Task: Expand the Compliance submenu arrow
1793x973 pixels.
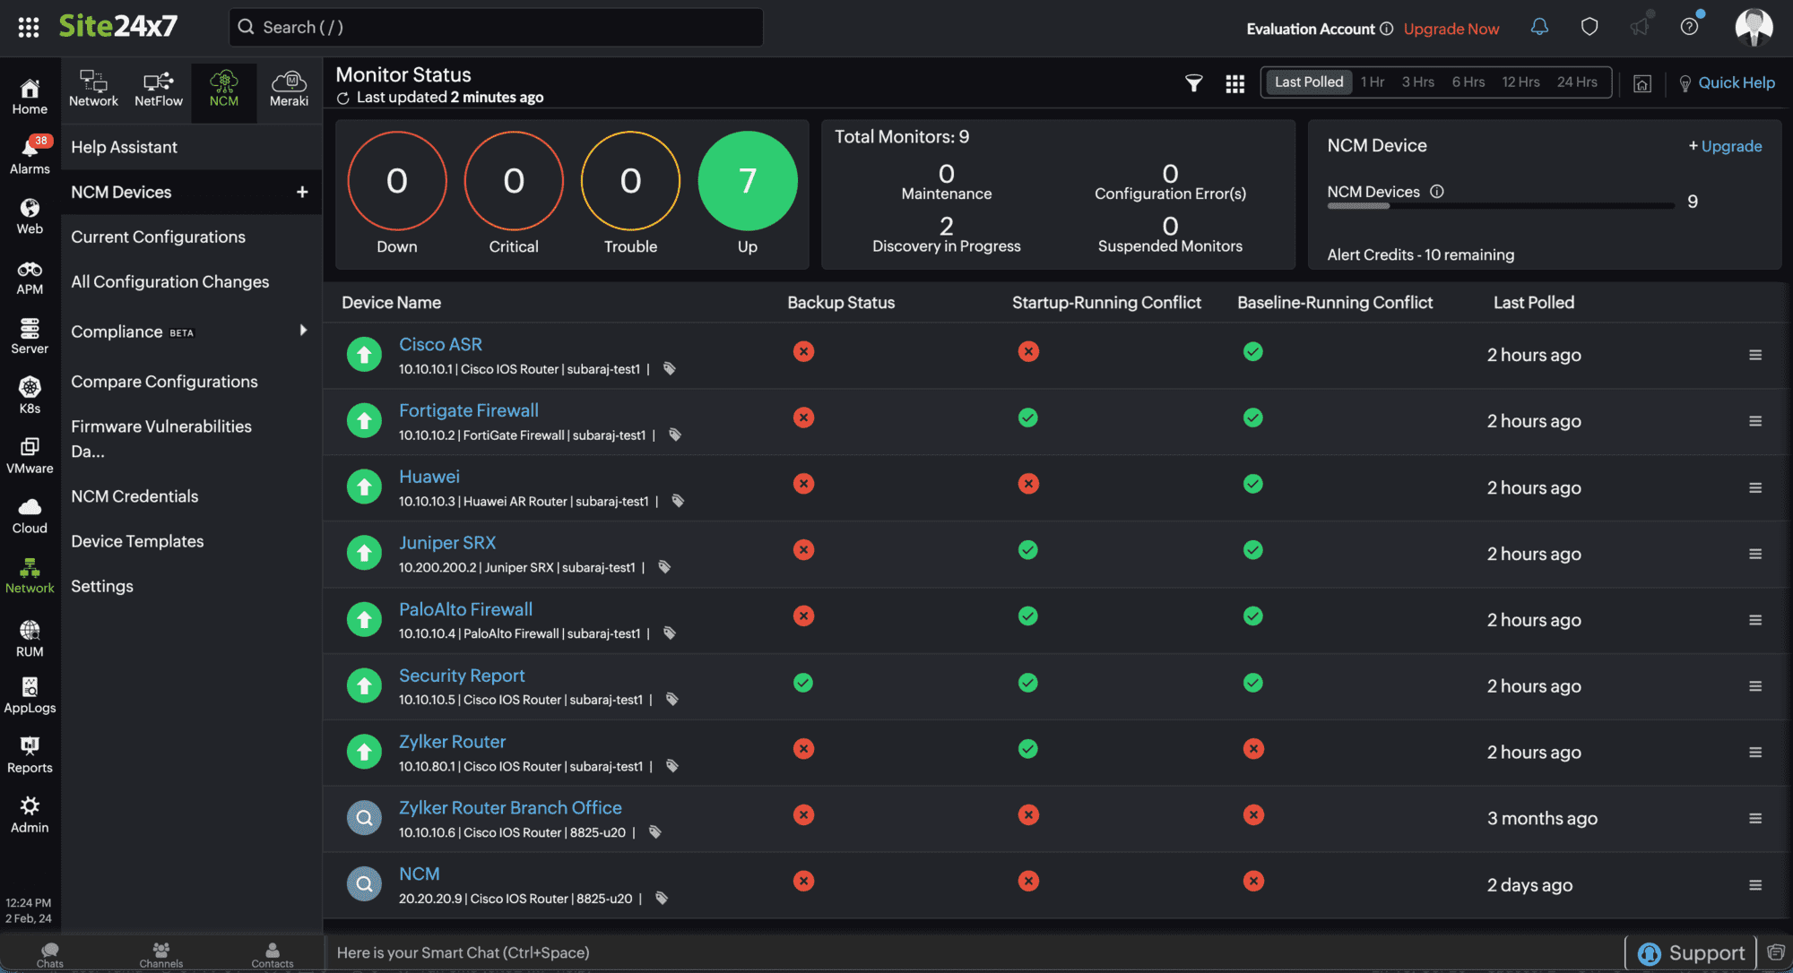Action: (303, 331)
